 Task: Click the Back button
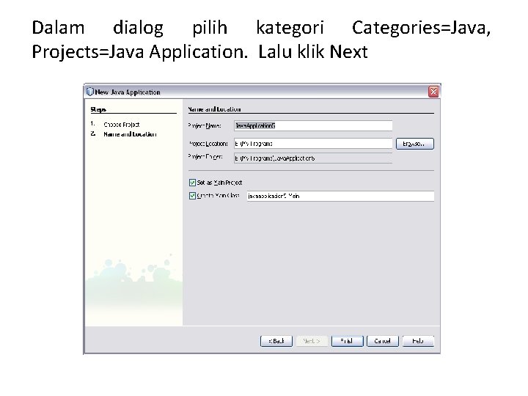click(276, 341)
